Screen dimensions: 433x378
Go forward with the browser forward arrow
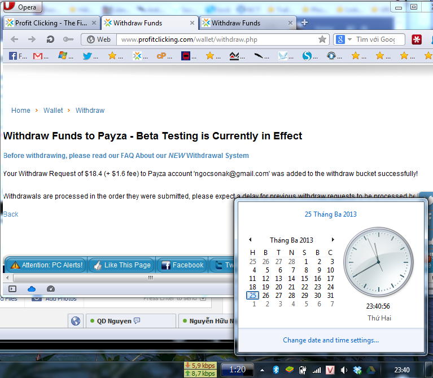coord(32,39)
